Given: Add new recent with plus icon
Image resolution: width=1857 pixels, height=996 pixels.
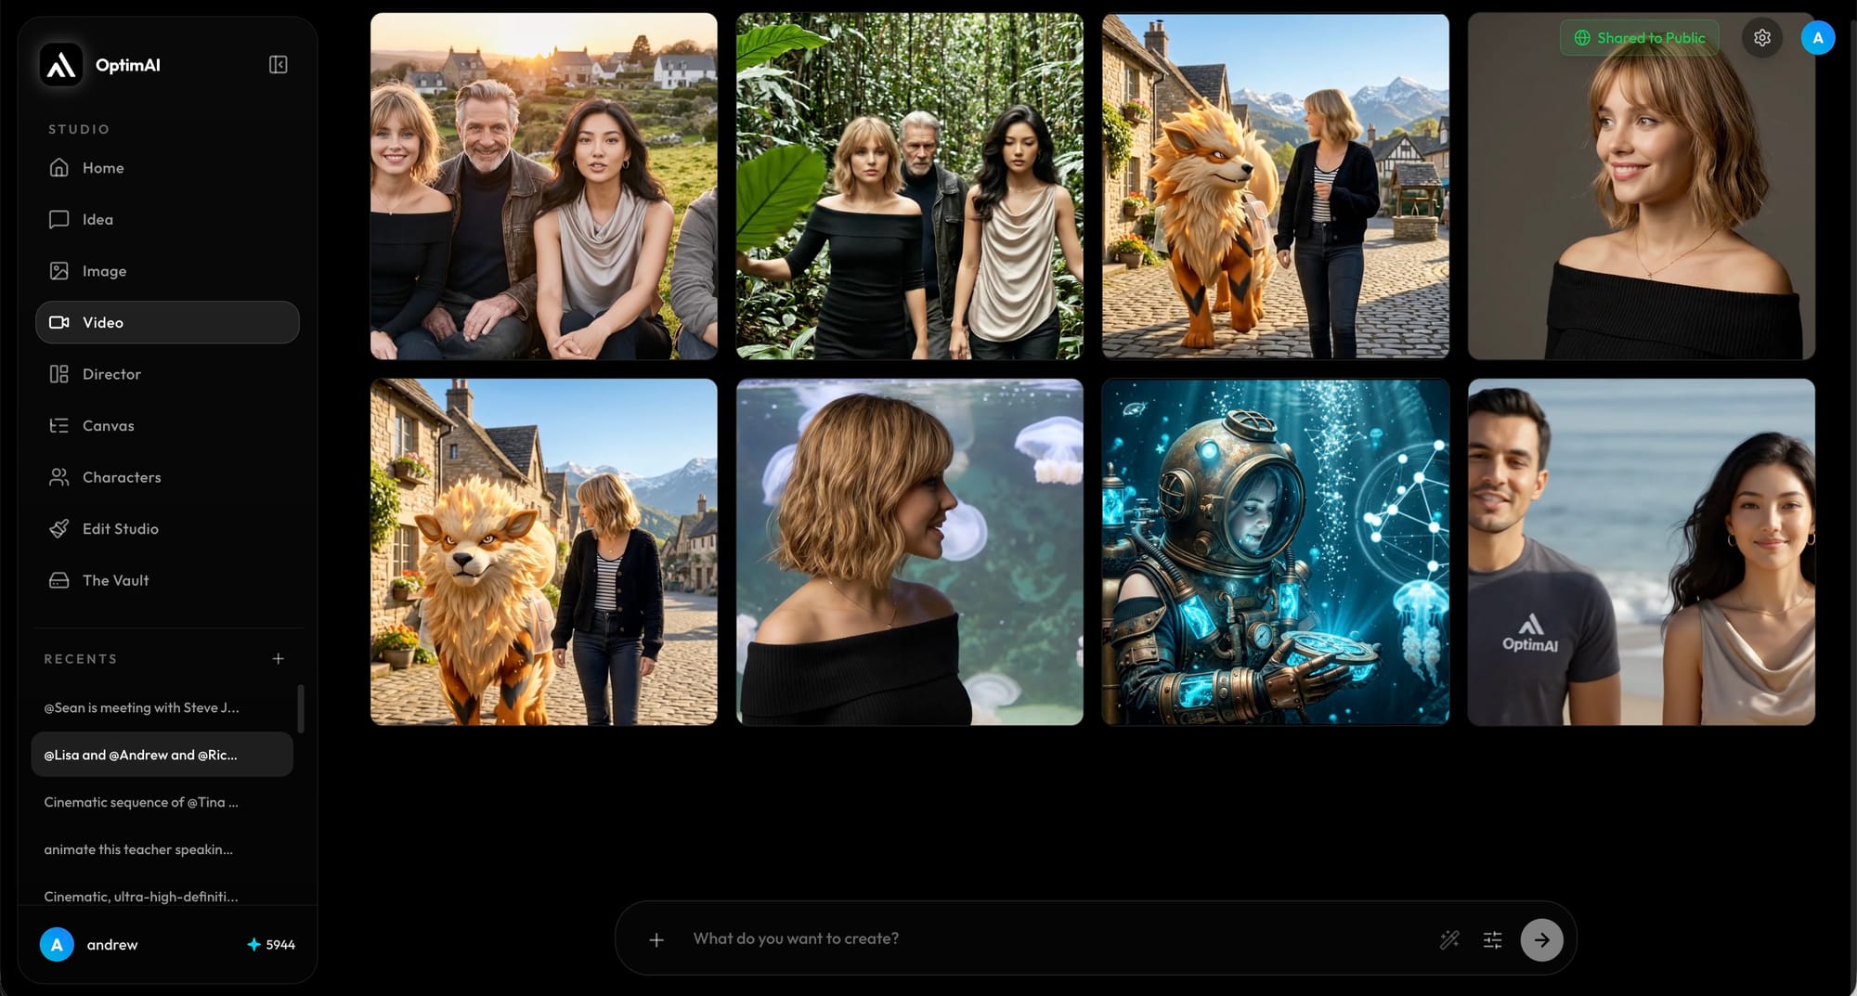Looking at the screenshot, I should click(278, 658).
